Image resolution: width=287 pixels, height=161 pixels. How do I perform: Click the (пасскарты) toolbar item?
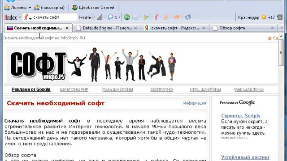(x=49, y=8)
